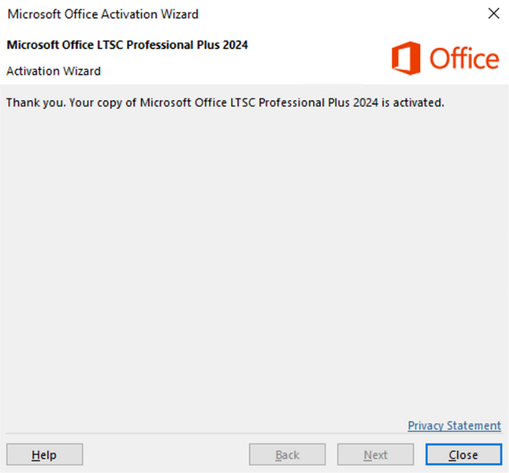This screenshot has height=473, width=509.
Task: Click "2024" in the bold product heading
Action: coord(234,45)
